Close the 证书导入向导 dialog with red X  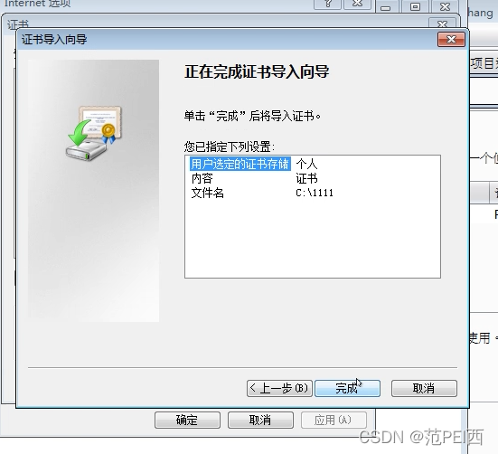[451, 40]
